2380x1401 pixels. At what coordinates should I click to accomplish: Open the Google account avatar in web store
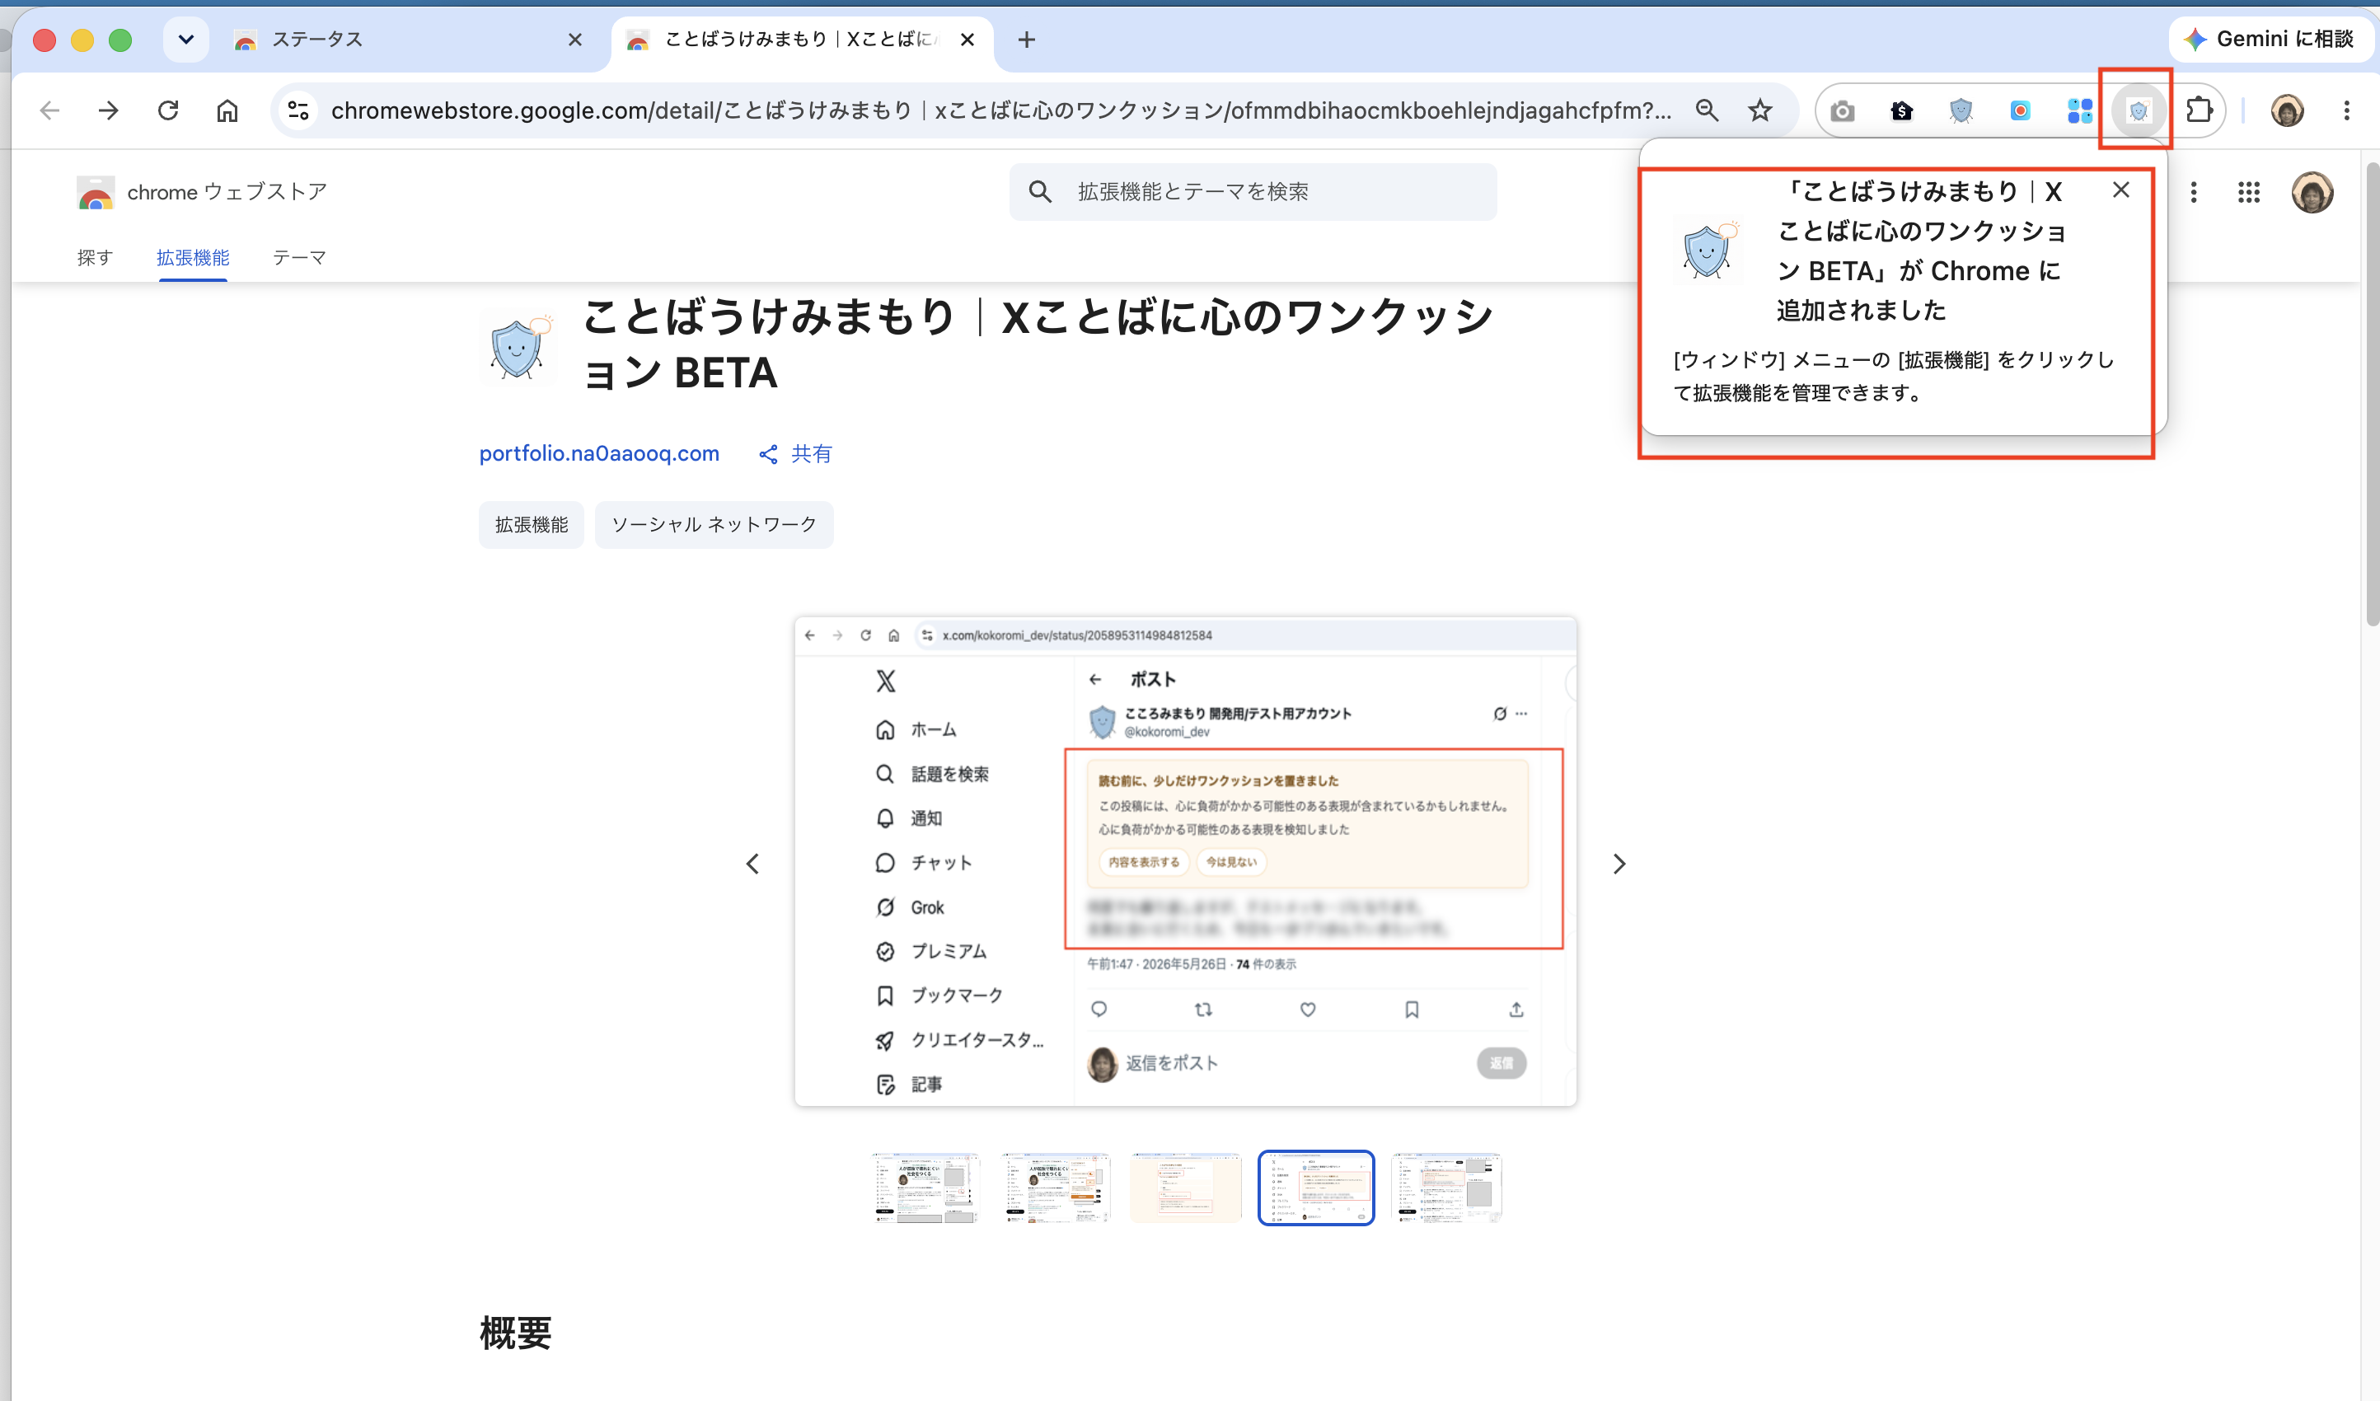2312,193
